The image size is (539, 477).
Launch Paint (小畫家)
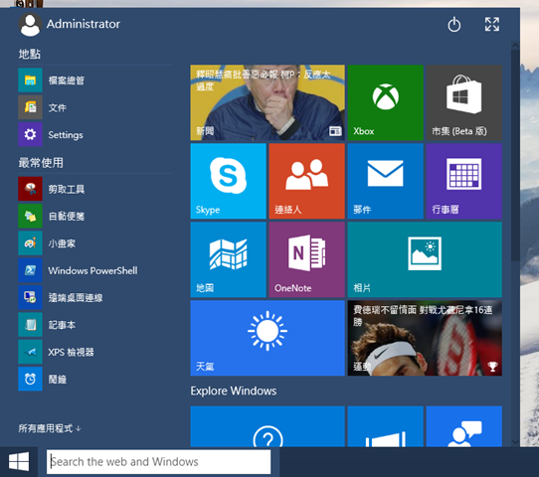(x=94, y=243)
